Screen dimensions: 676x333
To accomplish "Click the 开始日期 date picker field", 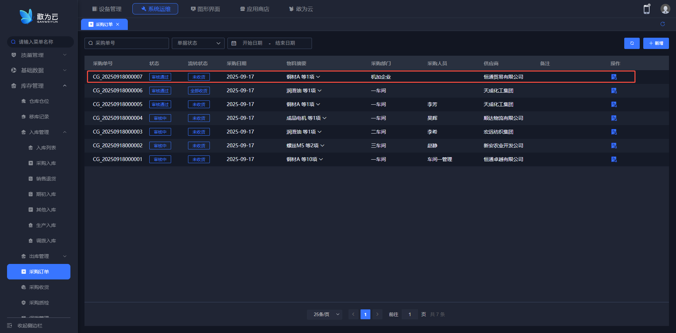I will point(252,43).
